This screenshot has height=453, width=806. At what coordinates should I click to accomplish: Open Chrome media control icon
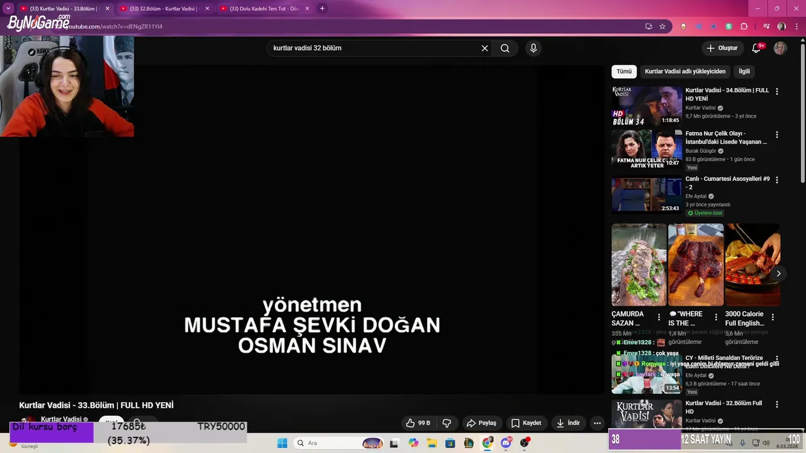pos(766,26)
